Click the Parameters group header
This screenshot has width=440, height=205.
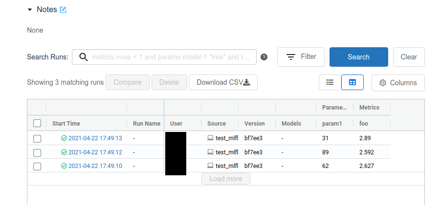[334, 108]
